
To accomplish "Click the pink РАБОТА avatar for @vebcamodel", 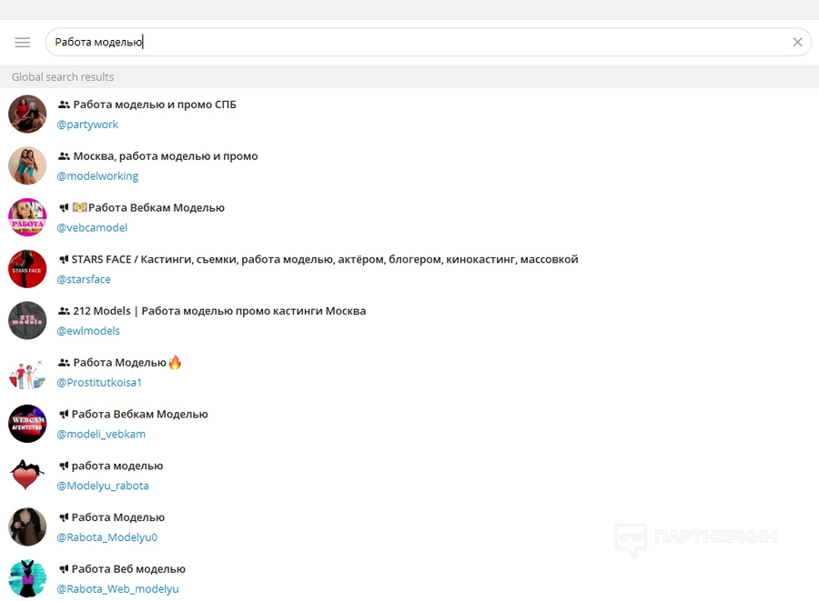I will pyautogui.click(x=27, y=217).
